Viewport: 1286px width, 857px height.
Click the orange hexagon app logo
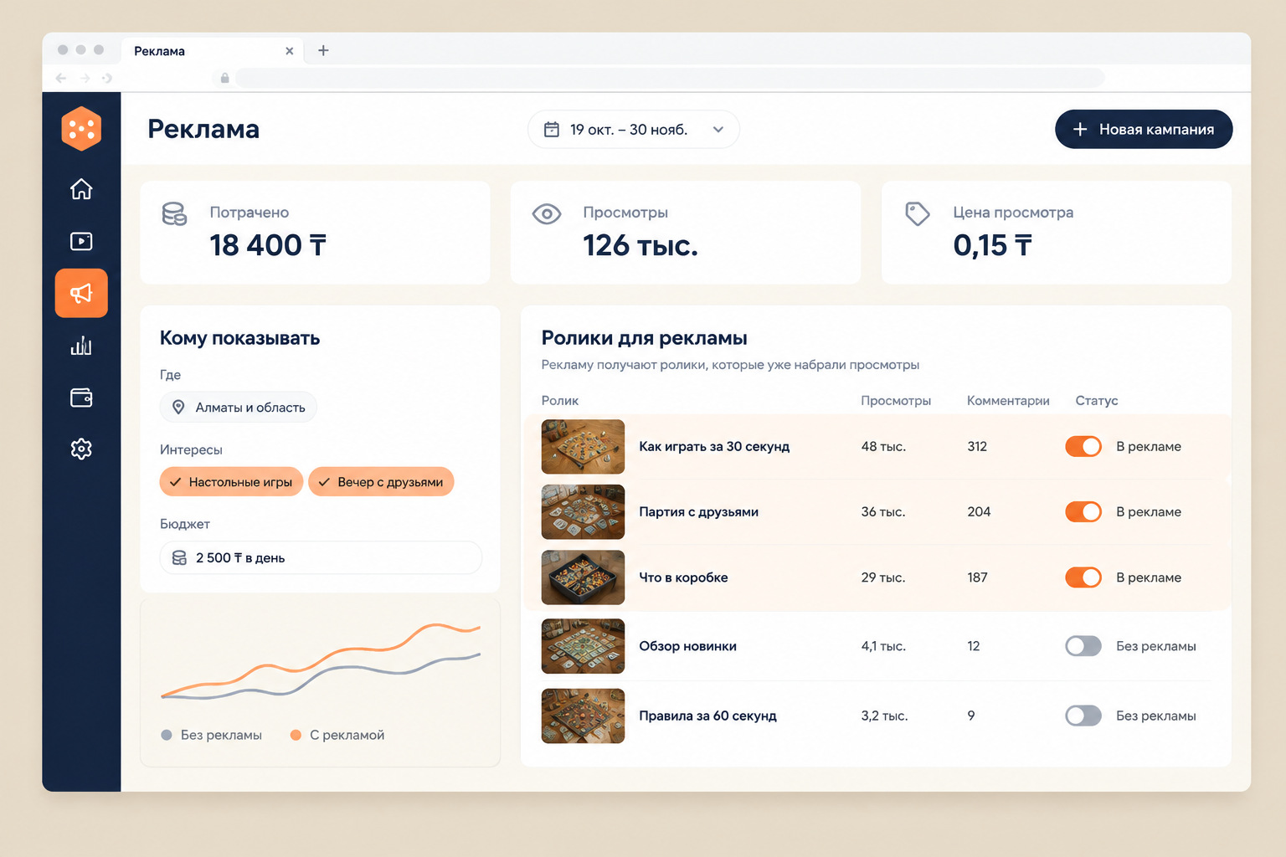click(x=81, y=129)
